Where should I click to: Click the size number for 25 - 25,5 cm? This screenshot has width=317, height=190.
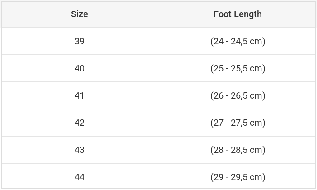click(79, 68)
